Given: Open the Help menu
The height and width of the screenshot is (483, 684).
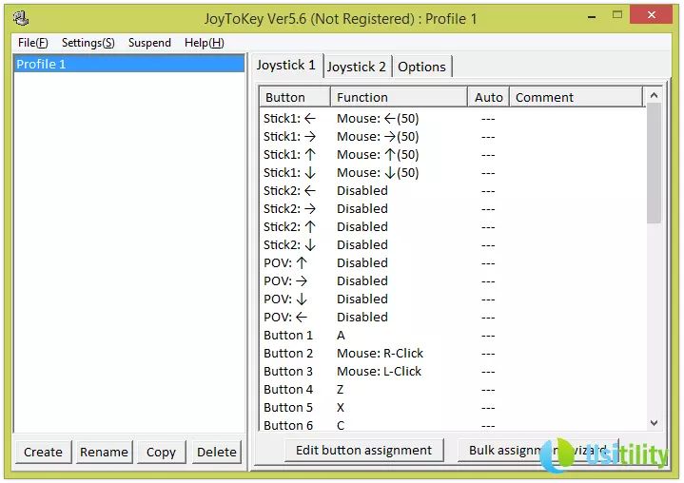Looking at the screenshot, I should coord(205,43).
